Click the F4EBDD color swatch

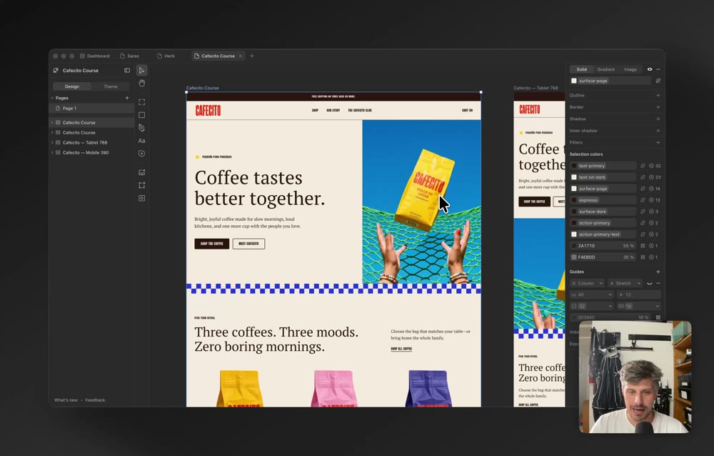click(574, 257)
